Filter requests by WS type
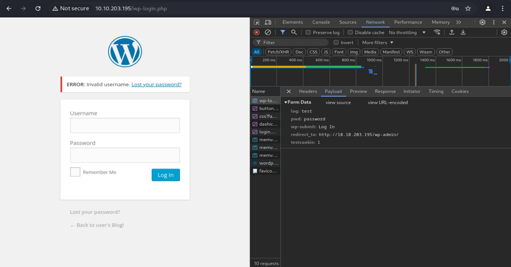The height and width of the screenshot is (267, 511). point(410,52)
